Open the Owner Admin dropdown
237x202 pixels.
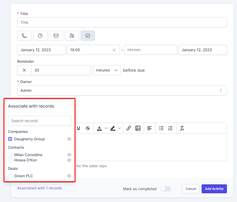[122, 90]
